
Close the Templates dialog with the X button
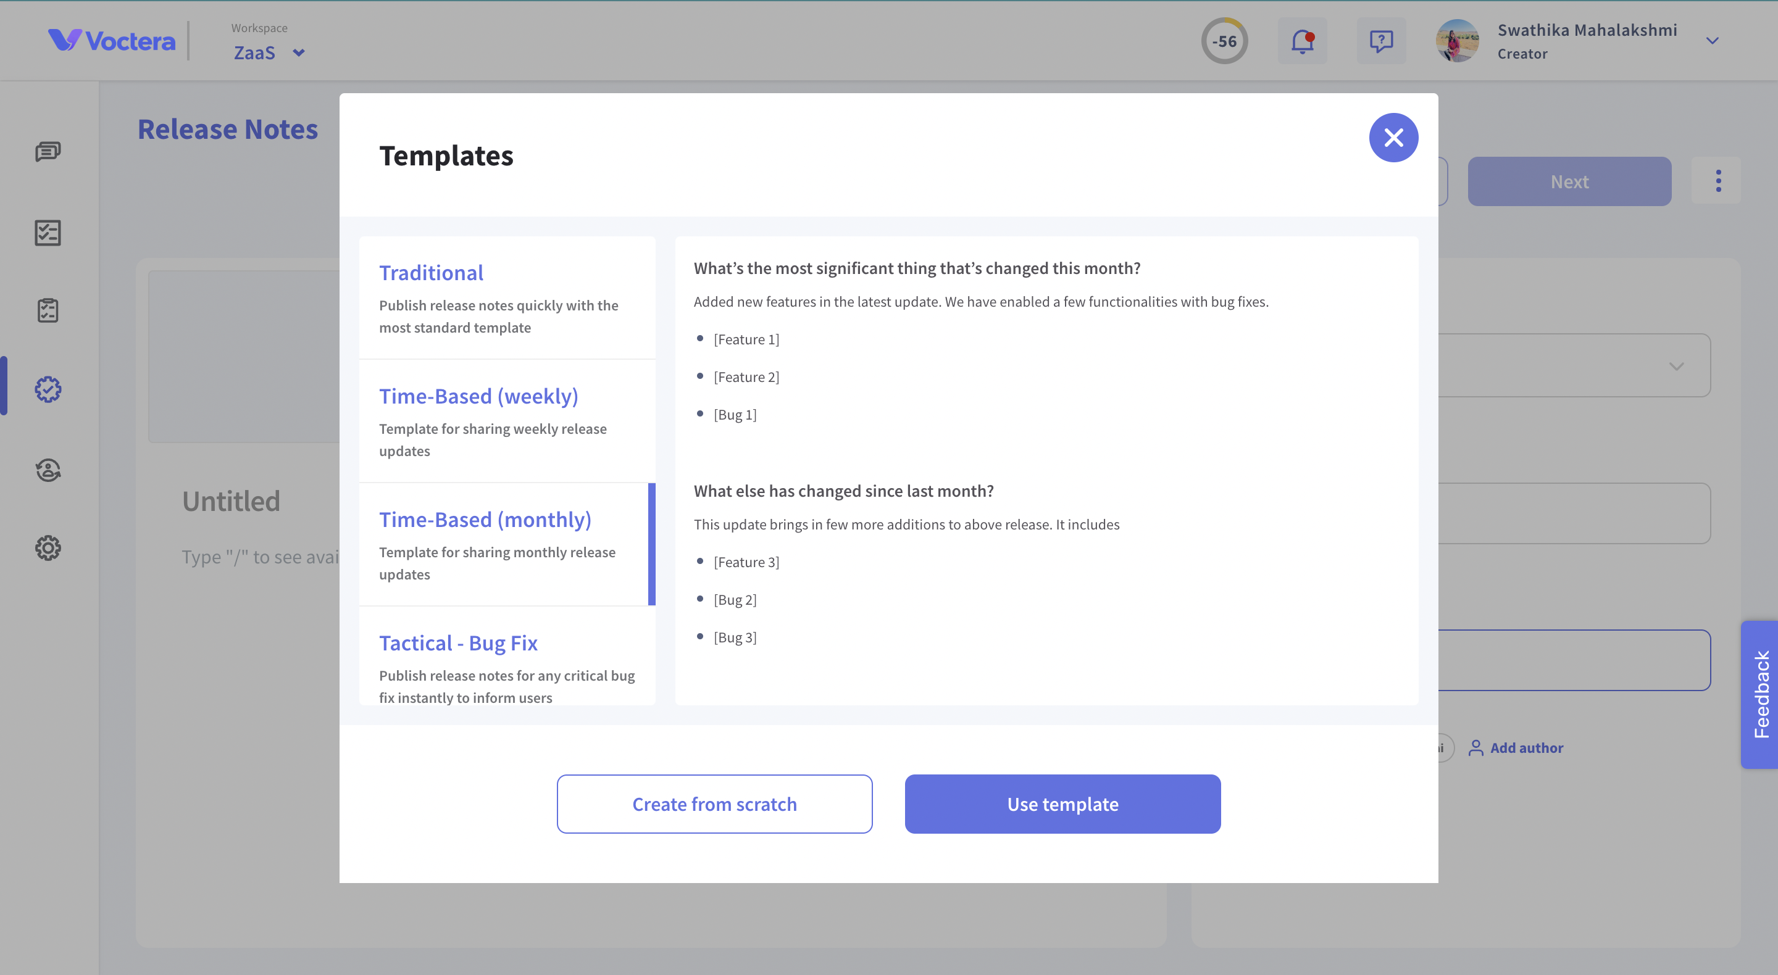pos(1393,138)
